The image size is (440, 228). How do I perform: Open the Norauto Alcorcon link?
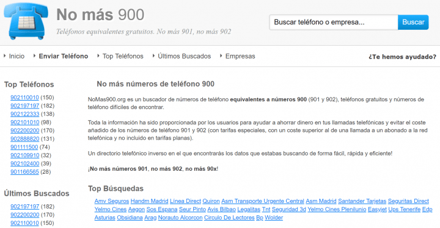point(180,218)
